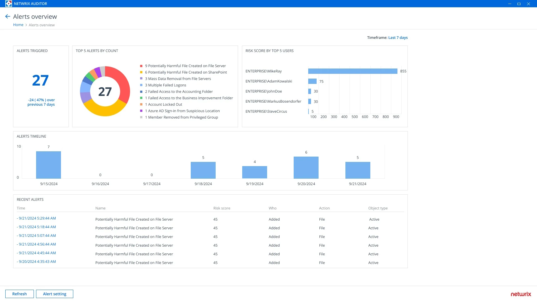Click the 9/16/2024 date label
Image resolution: width=537 pixels, height=302 pixels.
coord(100,184)
